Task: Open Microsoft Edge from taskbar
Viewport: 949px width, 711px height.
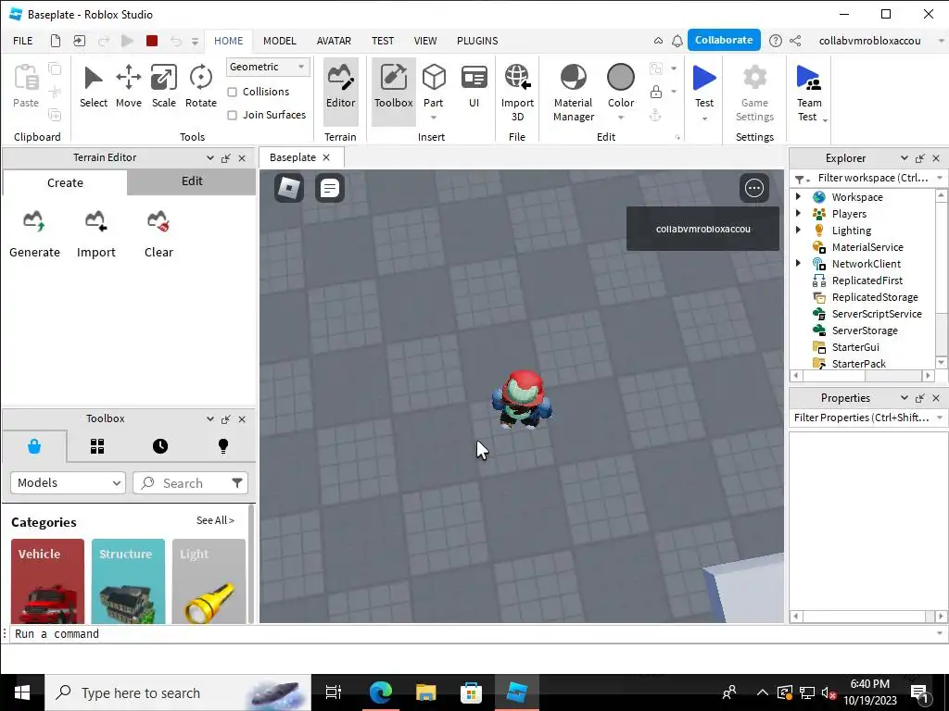Action: (x=381, y=692)
